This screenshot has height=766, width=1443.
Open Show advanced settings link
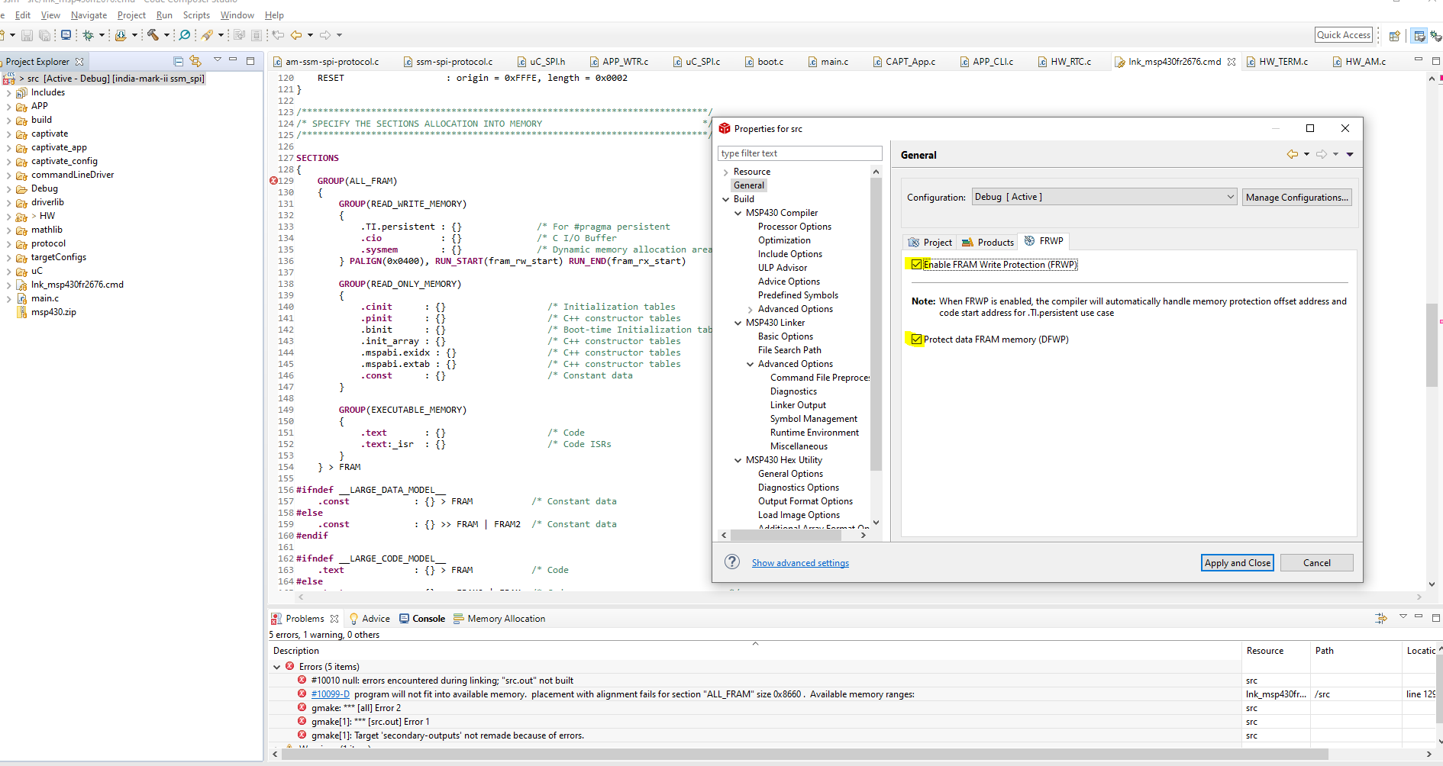(800, 563)
